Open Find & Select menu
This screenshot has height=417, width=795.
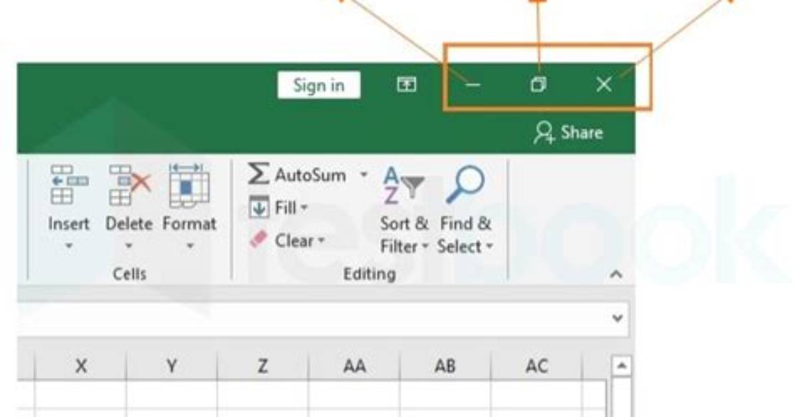tap(465, 210)
